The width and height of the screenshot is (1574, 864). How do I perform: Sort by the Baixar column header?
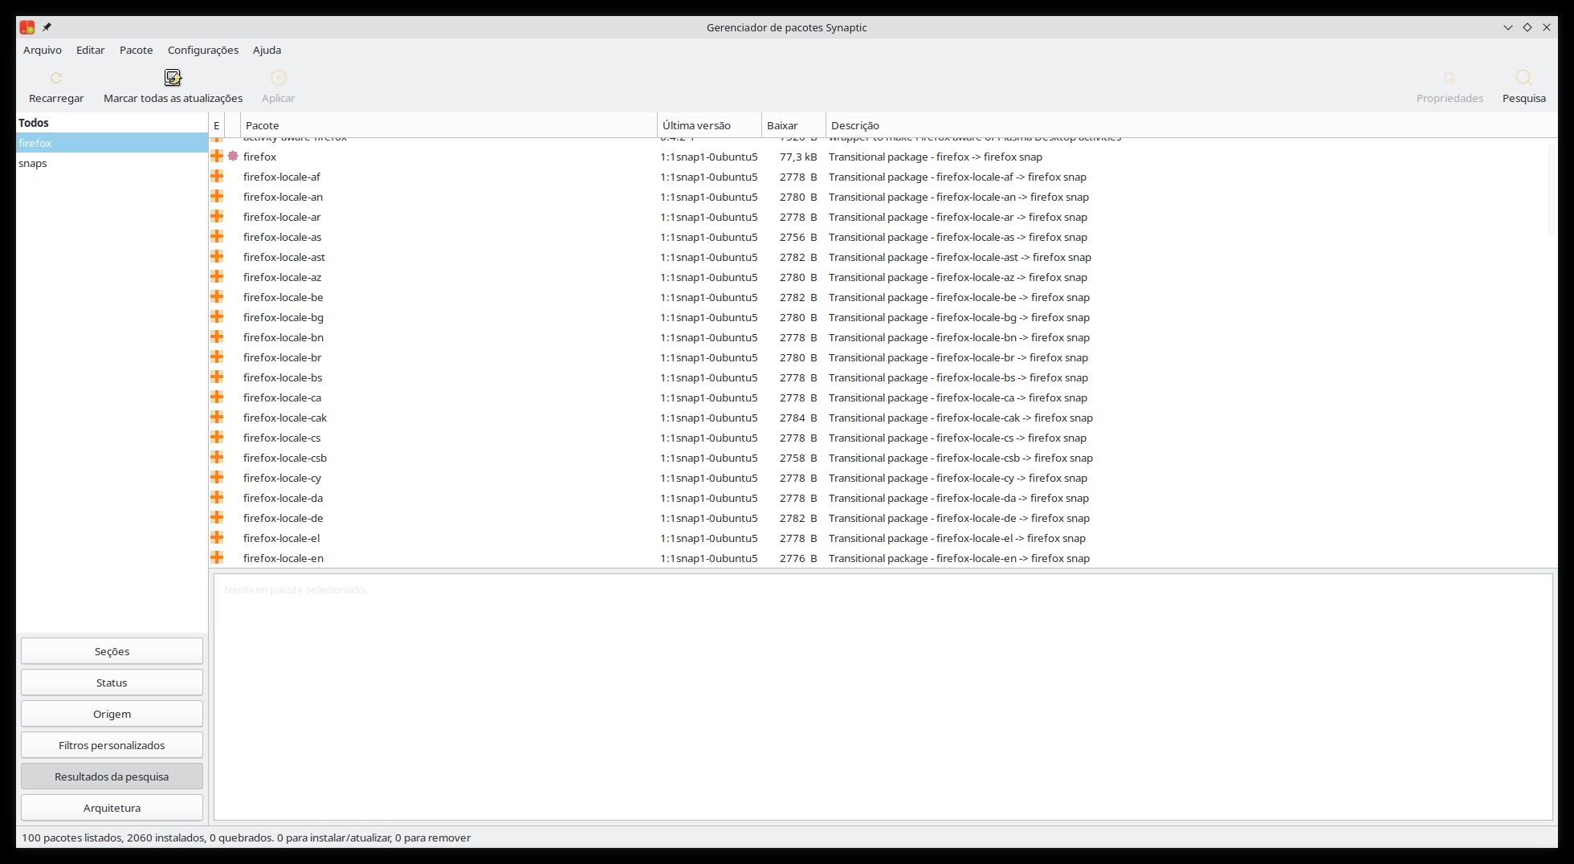coord(793,125)
